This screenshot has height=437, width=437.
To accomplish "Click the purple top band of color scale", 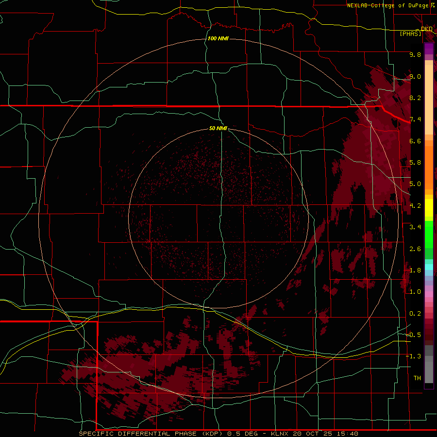I will tap(429, 49).
